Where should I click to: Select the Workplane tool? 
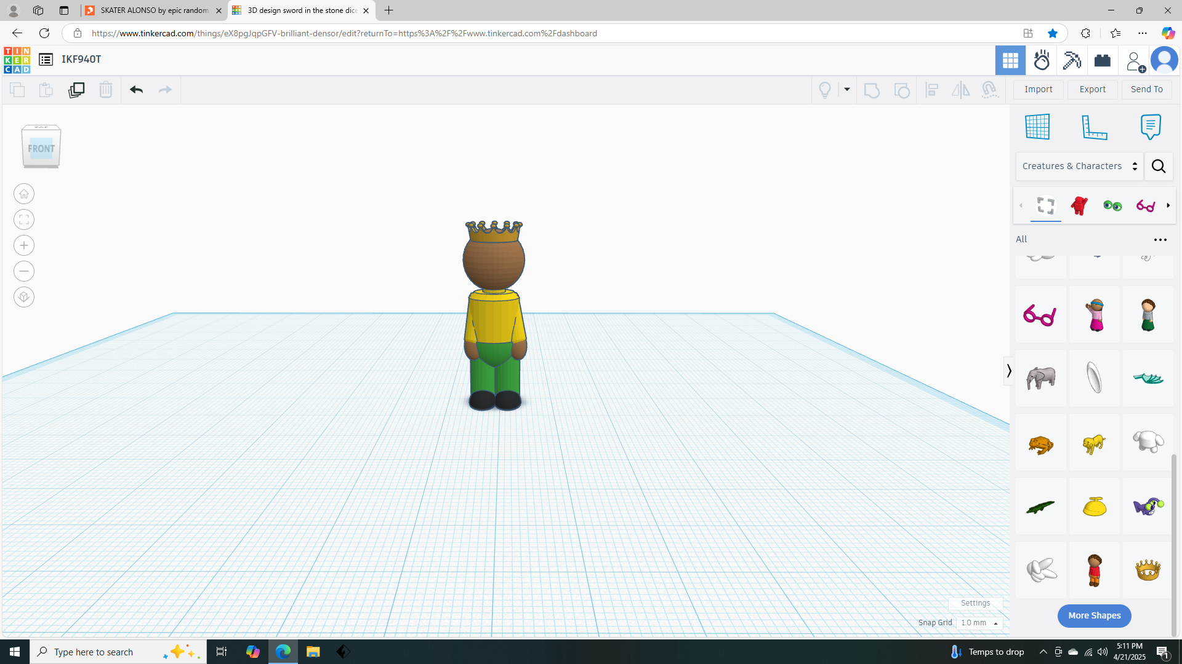coord(1037,127)
